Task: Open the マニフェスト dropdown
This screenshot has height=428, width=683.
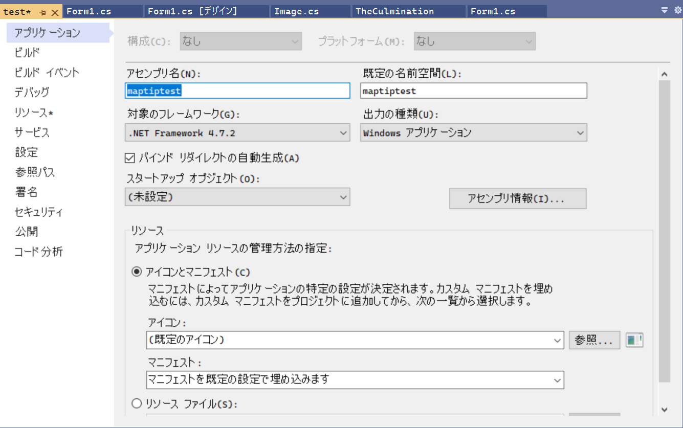Action: coord(557,379)
